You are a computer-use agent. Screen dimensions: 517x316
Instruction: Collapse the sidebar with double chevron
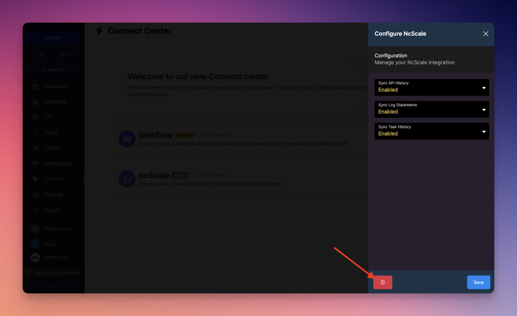(x=53, y=287)
